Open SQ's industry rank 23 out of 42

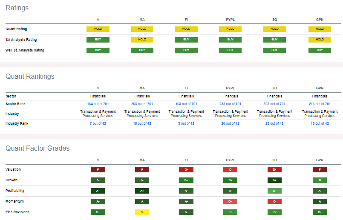click(x=274, y=123)
